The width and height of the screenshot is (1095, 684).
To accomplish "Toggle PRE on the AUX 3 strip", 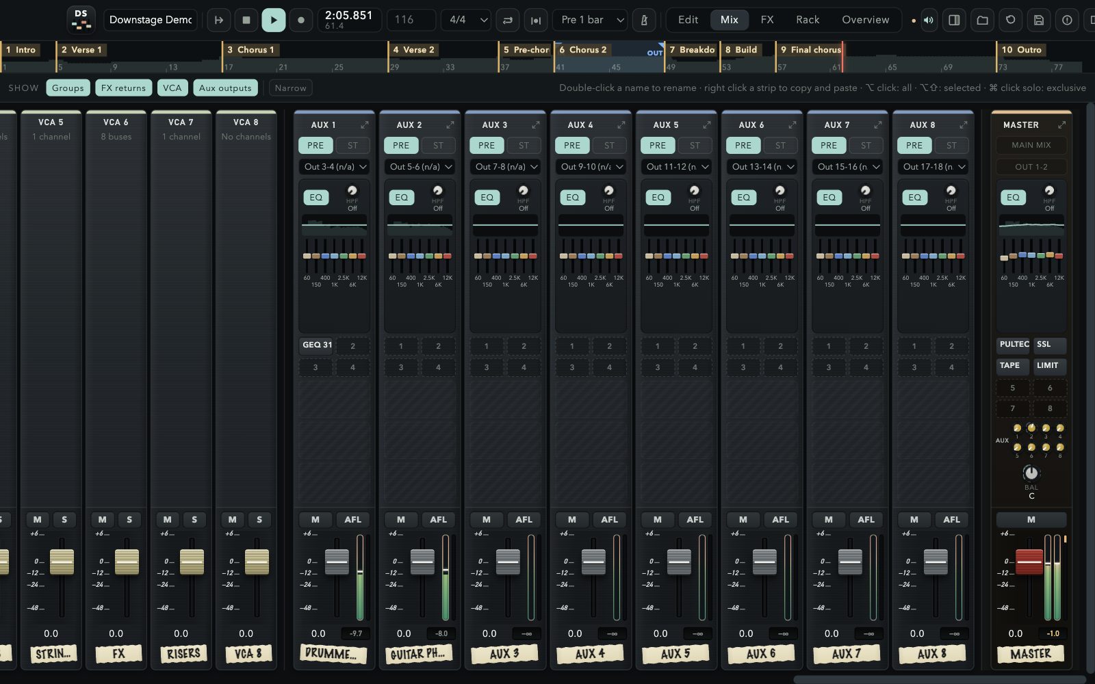I will 487,145.
